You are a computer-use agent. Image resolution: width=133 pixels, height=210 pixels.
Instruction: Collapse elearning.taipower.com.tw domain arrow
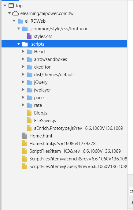click(9, 13)
